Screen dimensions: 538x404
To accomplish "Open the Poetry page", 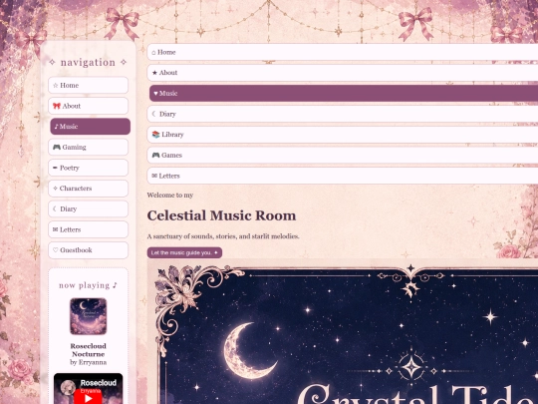I will click(89, 168).
